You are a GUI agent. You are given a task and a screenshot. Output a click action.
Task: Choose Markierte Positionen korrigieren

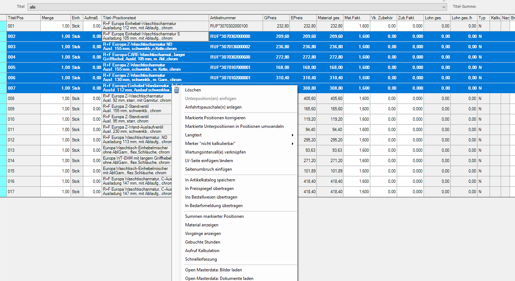(x=215, y=118)
